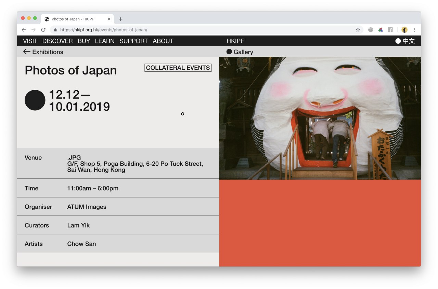Screen dimensions: 438x289
Task: Click artist name Chow San
Action: (81, 244)
